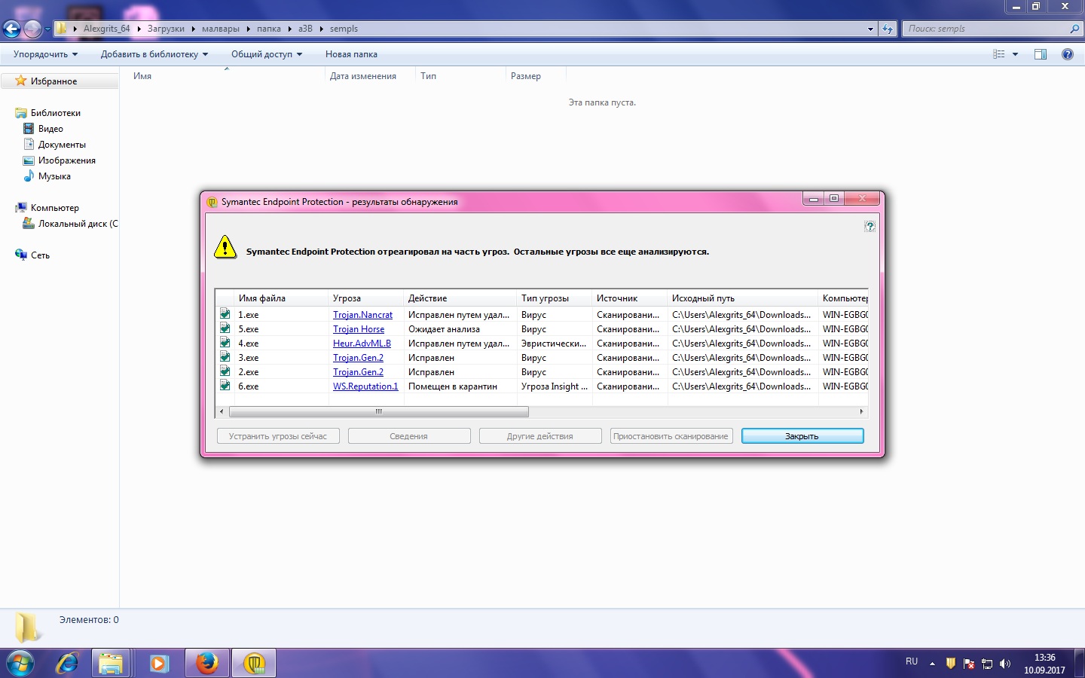The width and height of the screenshot is (1085, 678).
Task: Open the Упорядочить dropdown menu
Action: tap(46, 54)
